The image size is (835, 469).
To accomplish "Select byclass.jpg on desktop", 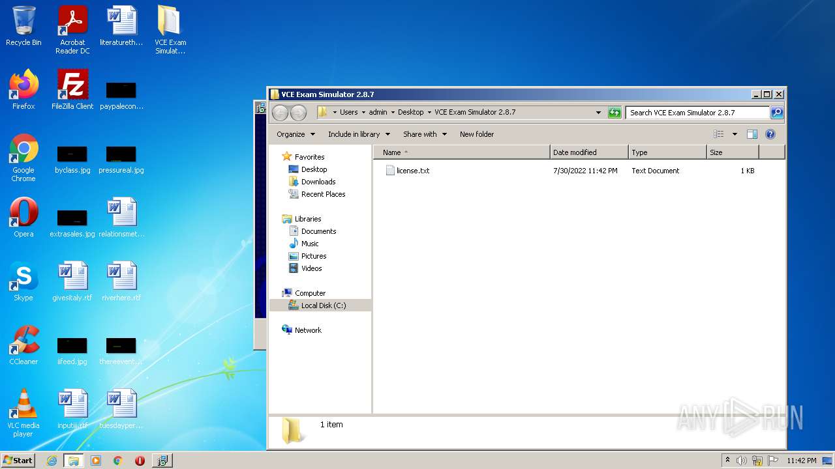I will [72, 160].
